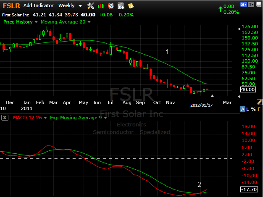Click the +0.20% change value in quote line
Viewport: 263px width, 197px height.
[125, 15]
